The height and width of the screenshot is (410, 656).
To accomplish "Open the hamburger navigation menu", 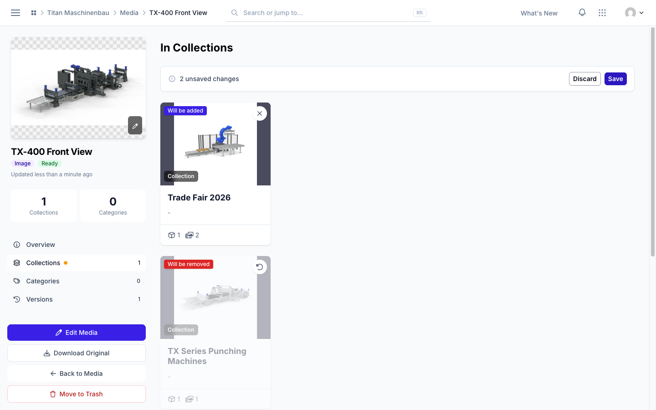I will click(x=15, y=13).
